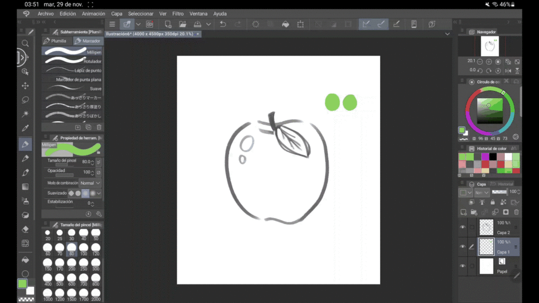Select the Eraser tool
Screen dimensions: 539x303
point(25,229)
